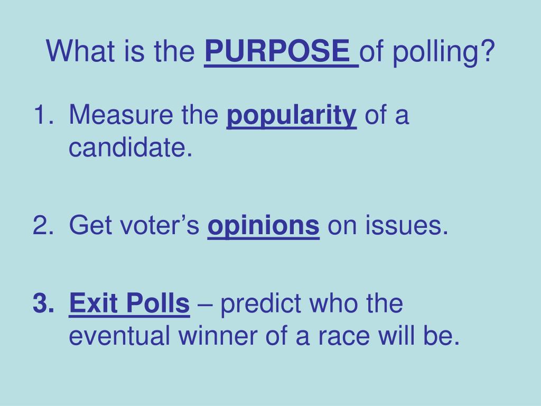Screen dimensions: 541x406
Task: Click the words on issues
Action: click(x=388, y=225)
